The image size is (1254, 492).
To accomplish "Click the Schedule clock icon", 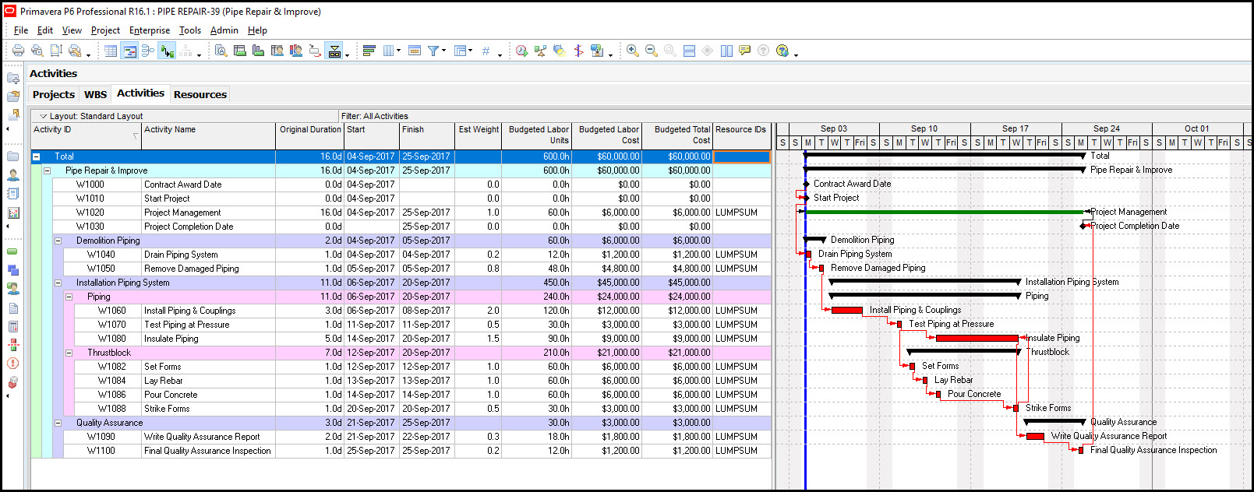I will pyautogui.click(x=521, y=51).
